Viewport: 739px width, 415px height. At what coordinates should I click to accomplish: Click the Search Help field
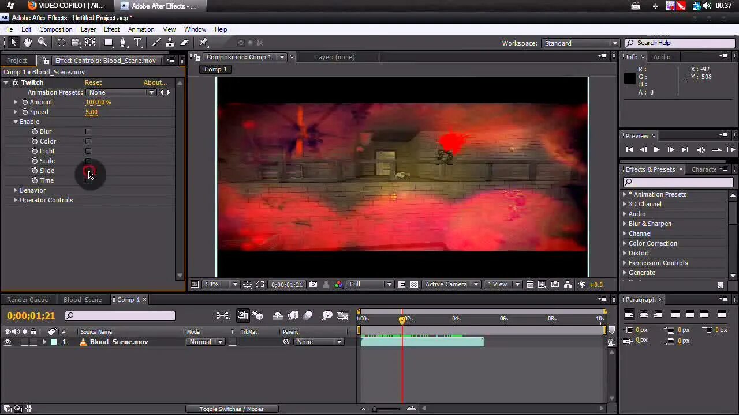tap(680, 43)
